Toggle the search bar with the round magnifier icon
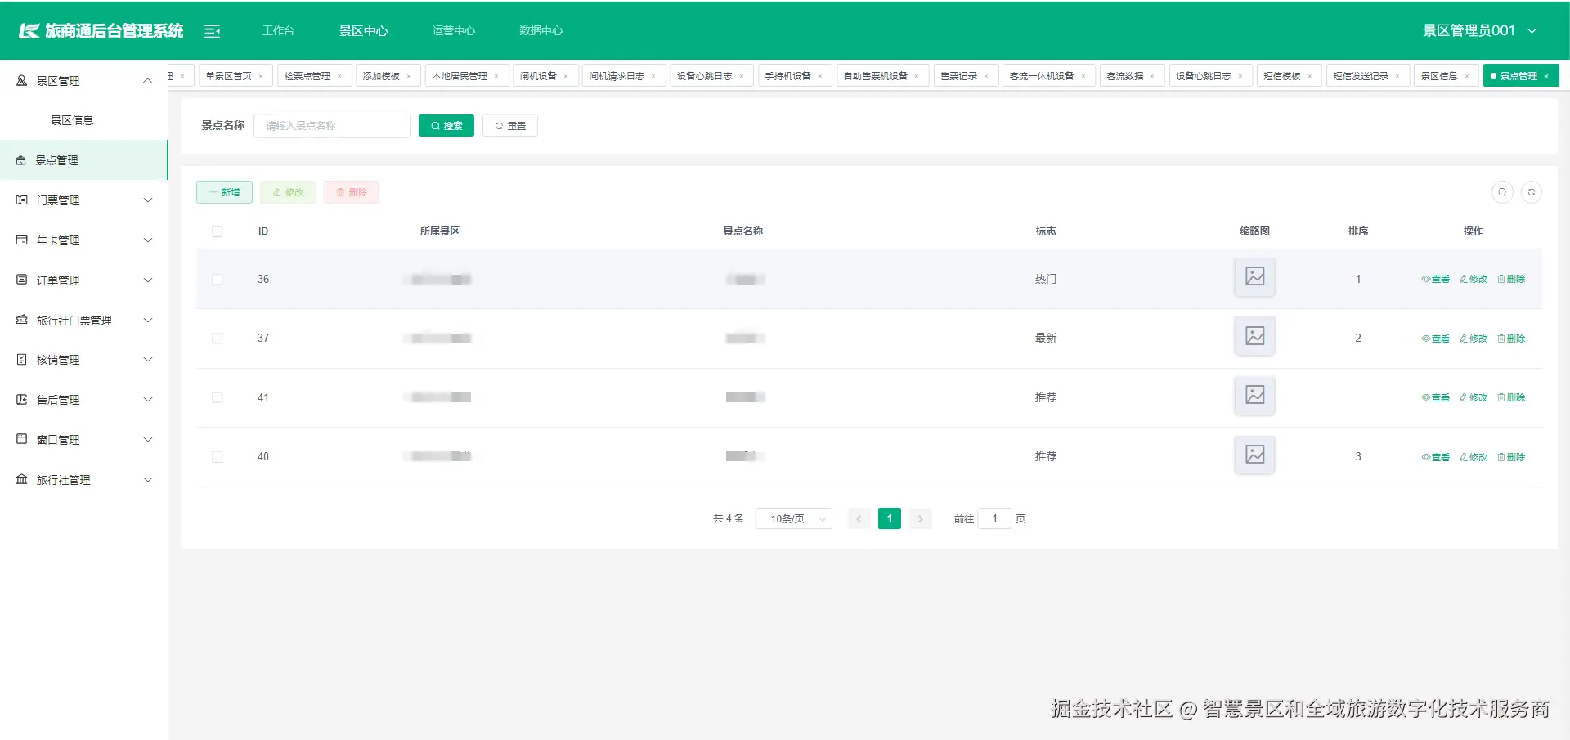 (x=1502, y=192)
